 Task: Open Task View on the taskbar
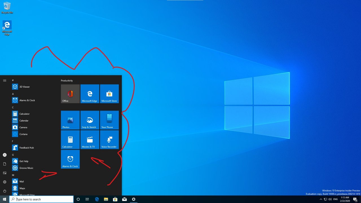click(87, 199)
